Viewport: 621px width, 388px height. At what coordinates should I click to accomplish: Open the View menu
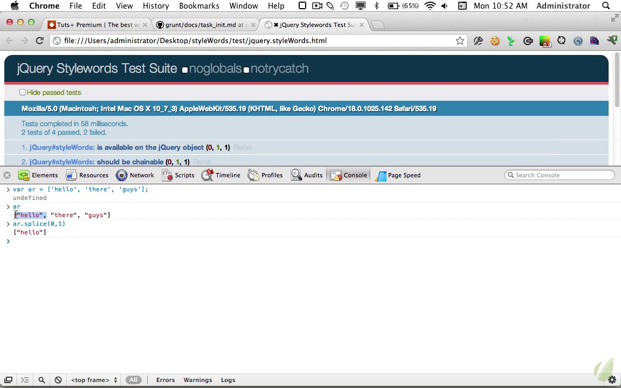click(125, 5)
